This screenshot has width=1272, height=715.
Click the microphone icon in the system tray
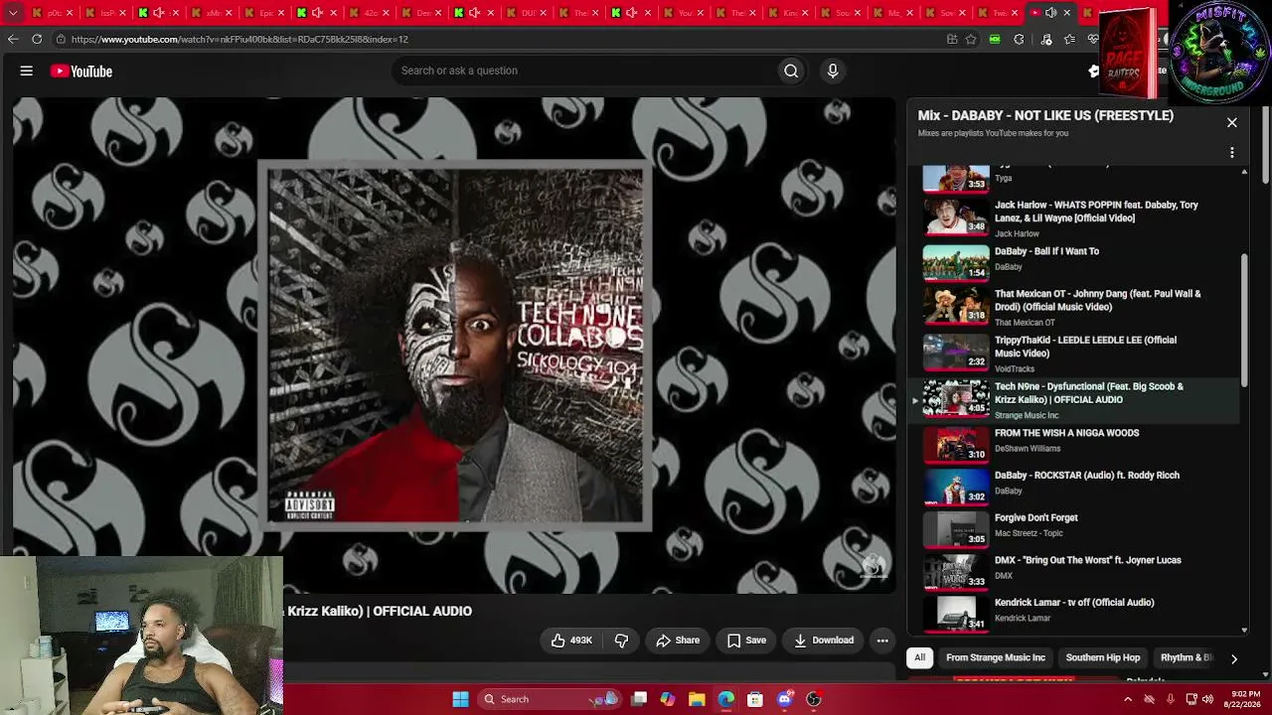point(1171,699)
